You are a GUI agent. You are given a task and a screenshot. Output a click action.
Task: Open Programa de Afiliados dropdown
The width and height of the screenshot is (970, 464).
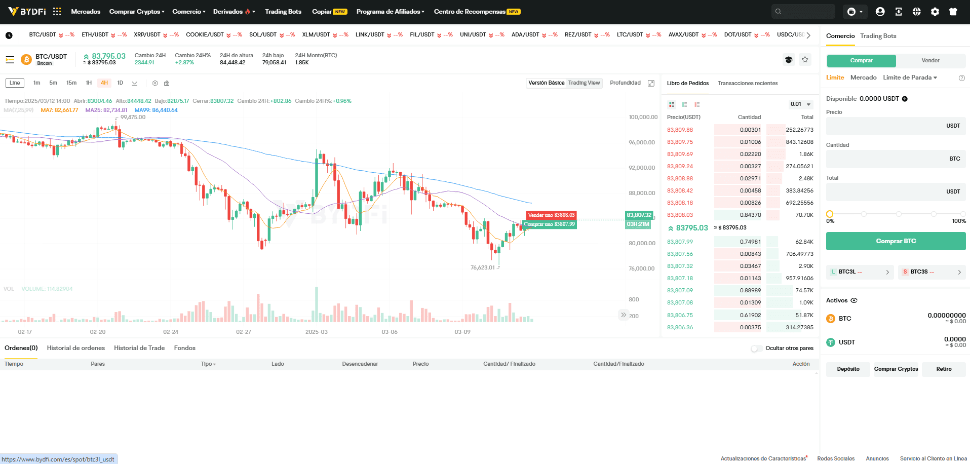(390, 12)
